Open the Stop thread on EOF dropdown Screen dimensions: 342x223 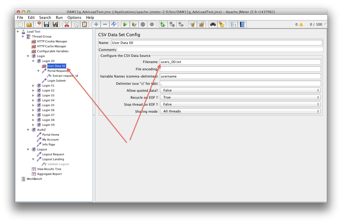click(240, 104)
